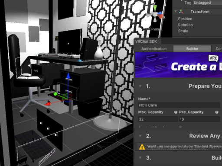The width and height of the screenshot is (222, 166).
Task: Click the scene gizmo green Y axis cone
Action: [x=155, y=8]
